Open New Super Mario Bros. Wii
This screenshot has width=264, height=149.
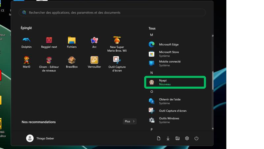click(117, 44)
